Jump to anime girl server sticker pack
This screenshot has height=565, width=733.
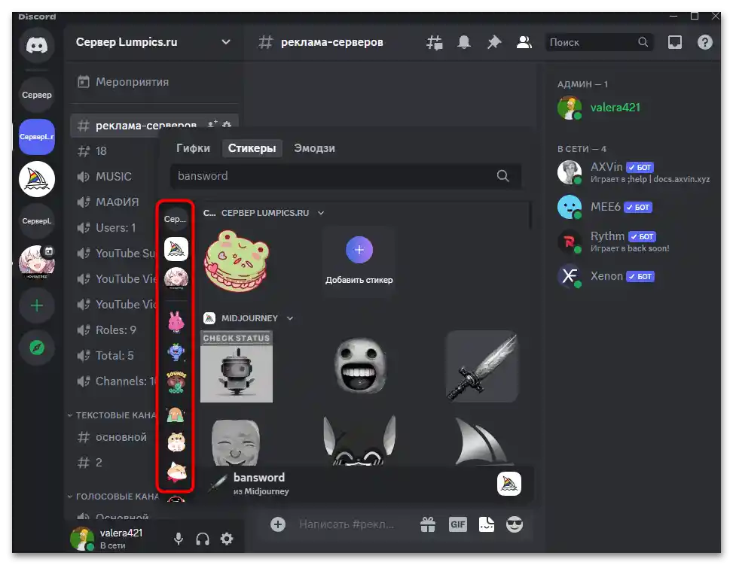176,278
